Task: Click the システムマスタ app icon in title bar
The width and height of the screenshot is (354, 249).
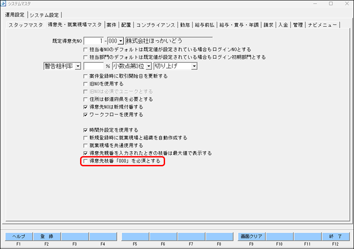Action: pyautogui.click(x=3, y=4)
